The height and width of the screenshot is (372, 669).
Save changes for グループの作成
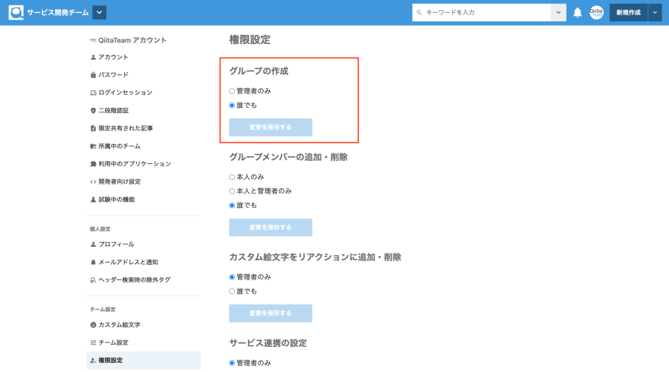(271, 128)
